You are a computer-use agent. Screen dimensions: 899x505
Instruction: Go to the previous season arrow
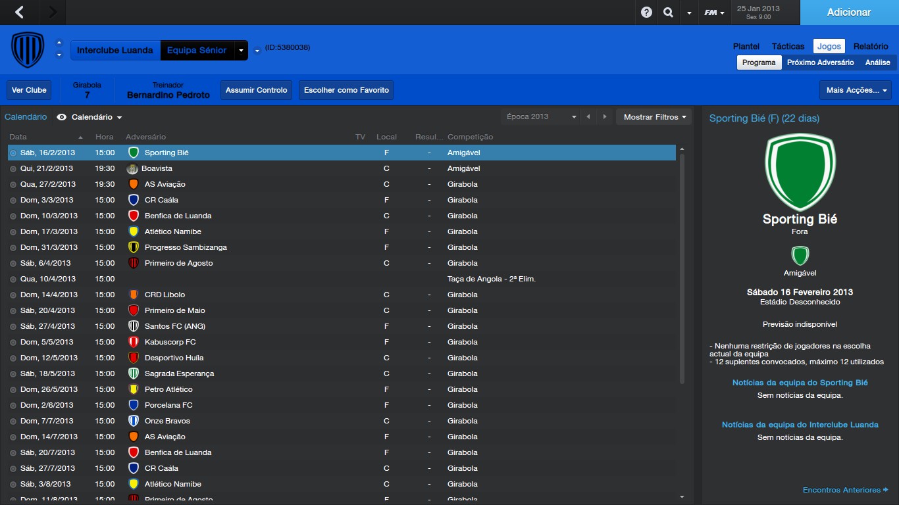pyautogui.click(x=588, y=116)
